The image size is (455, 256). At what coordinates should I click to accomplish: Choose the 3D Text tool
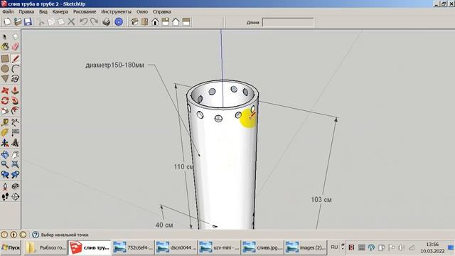pyautogui.click(x=15, y=142)
